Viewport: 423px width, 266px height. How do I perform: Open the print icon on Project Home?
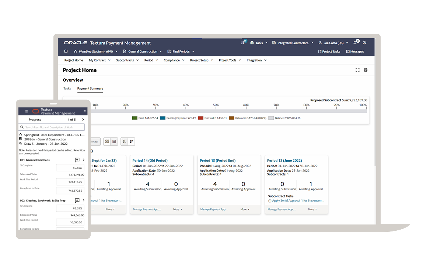pos(365,70)
